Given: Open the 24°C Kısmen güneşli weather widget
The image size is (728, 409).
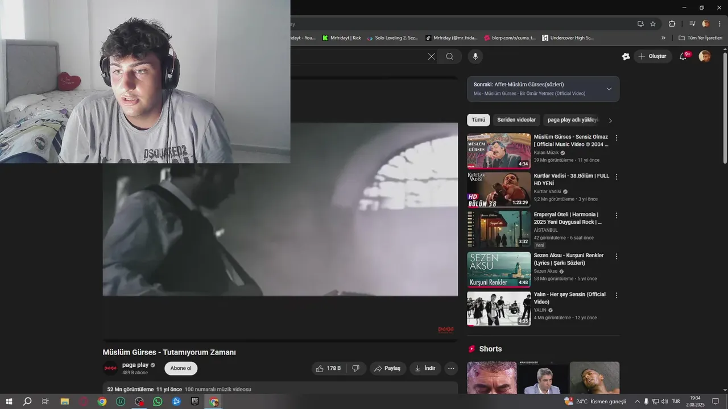Looking at the screenshot, I should (x=594, y=402).
